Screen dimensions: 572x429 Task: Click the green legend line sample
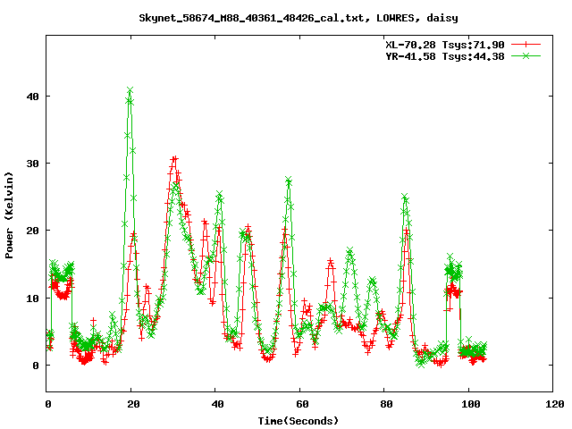pos(526,56)
